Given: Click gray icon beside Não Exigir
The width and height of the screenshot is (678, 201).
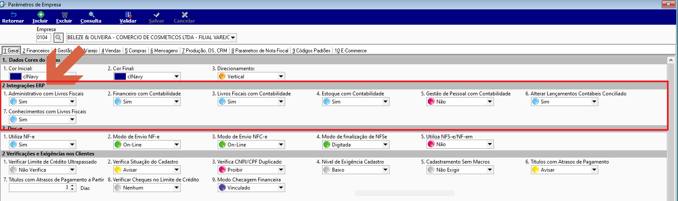Looking at the screenshot, I should [x=431, y=170].
